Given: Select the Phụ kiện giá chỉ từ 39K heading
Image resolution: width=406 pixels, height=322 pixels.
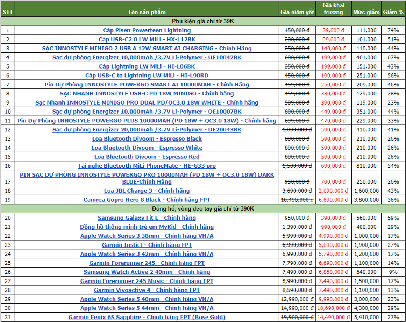Looking at the screenshot, I should [203, 21].
